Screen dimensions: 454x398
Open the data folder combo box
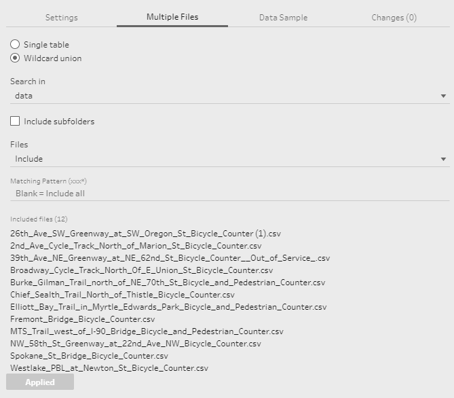(230, 96)
